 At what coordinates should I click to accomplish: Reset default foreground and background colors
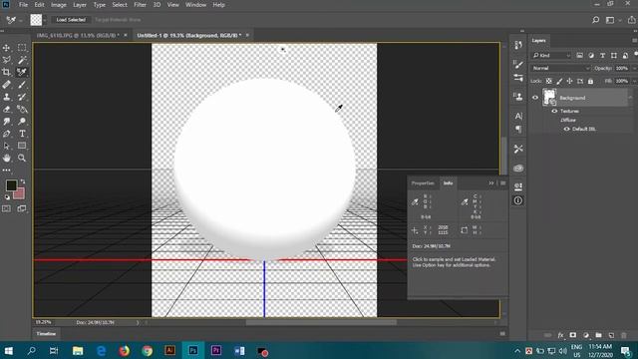7,197
